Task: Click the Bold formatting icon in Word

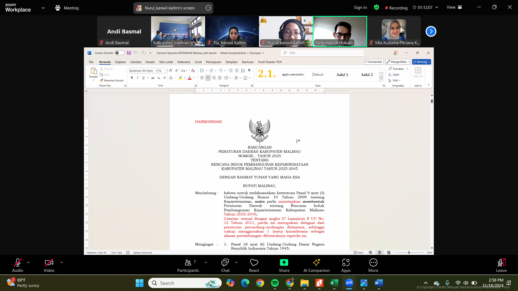Action: point(132,78)
